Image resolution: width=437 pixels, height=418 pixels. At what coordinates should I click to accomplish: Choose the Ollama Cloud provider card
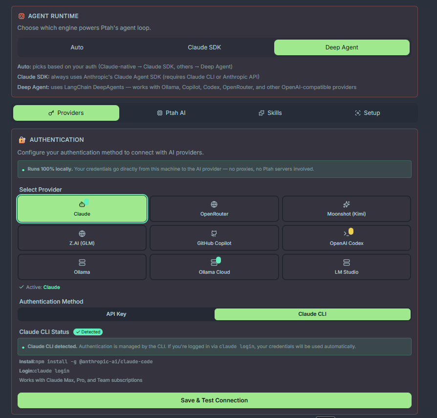coord(214,267)
